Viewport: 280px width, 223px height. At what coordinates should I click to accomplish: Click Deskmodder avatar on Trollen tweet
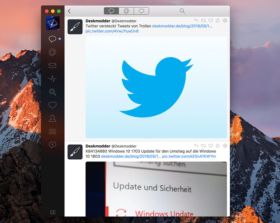(x=75, y=27)
